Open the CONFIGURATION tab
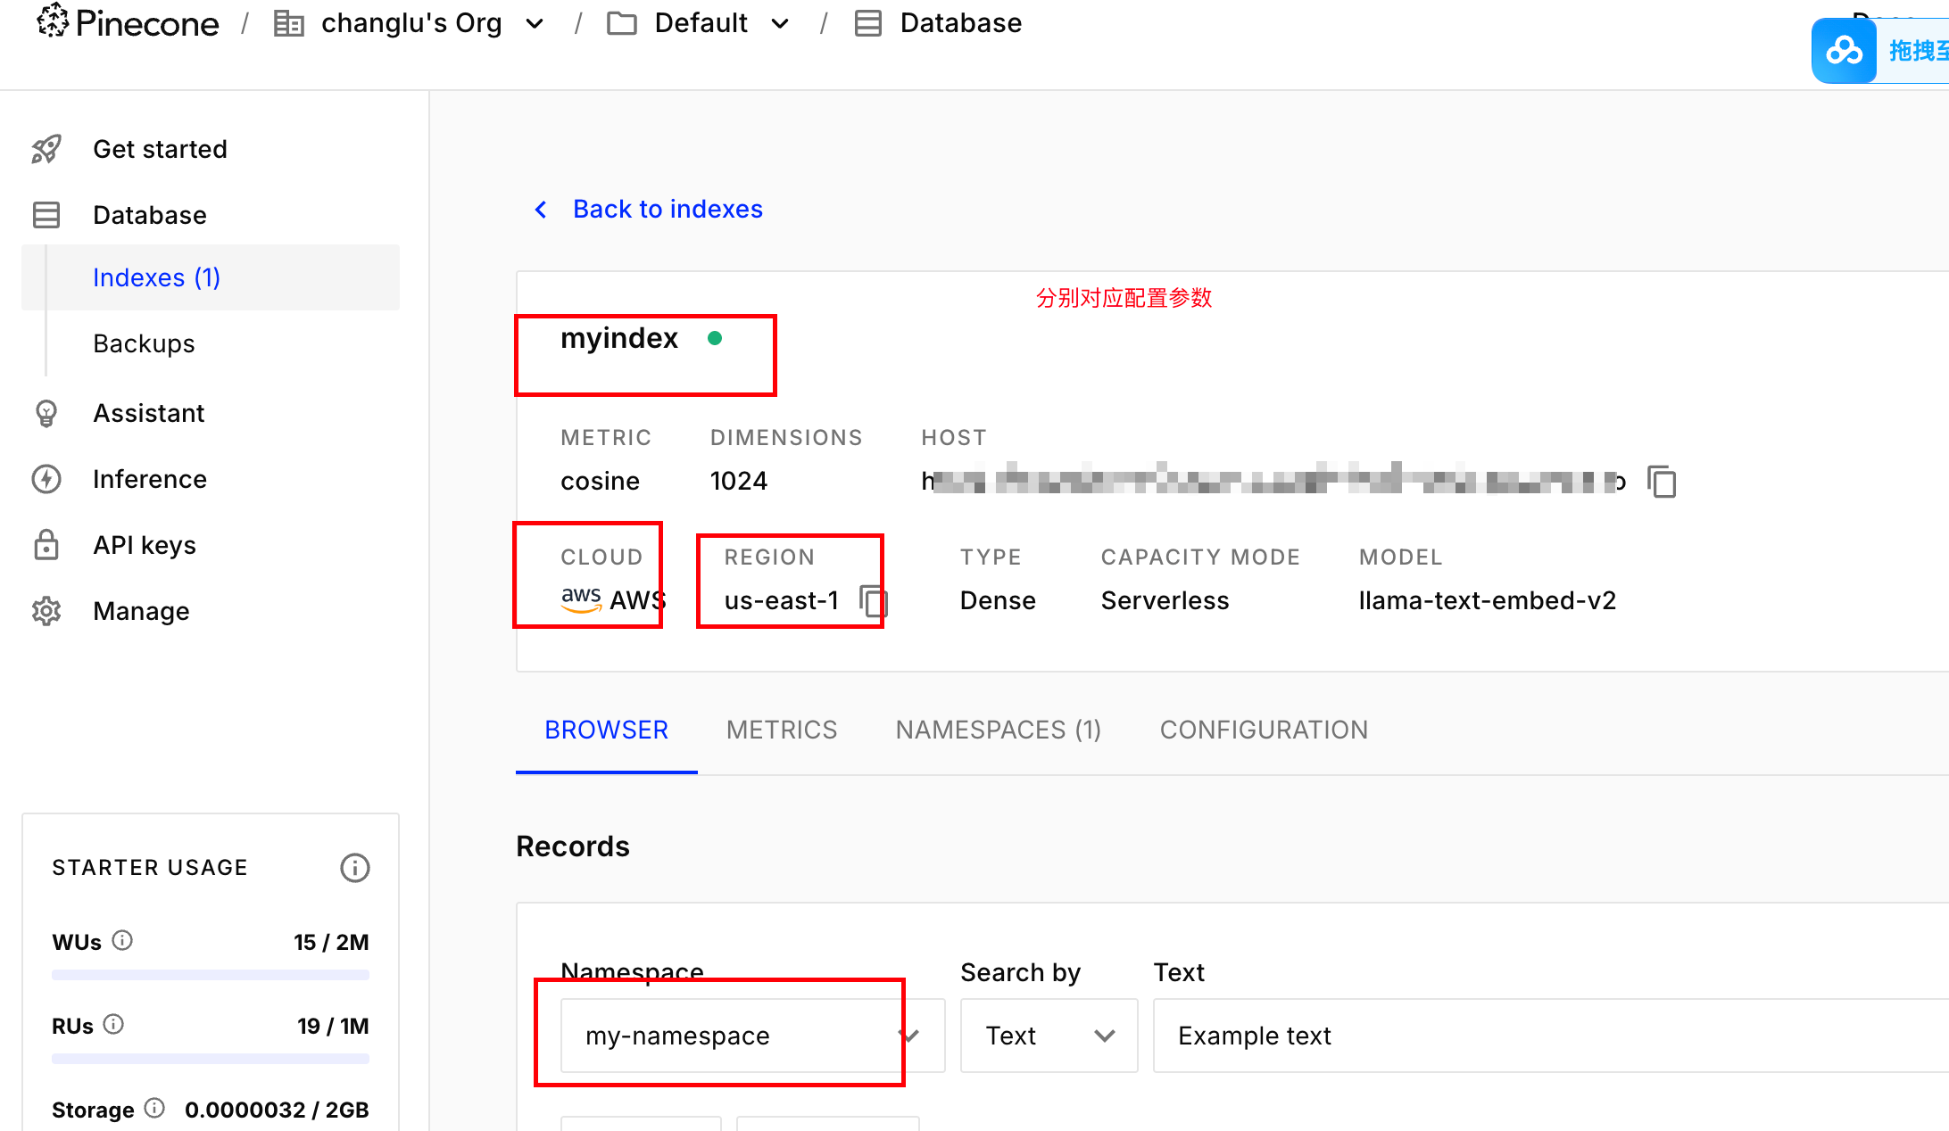 1264,730
